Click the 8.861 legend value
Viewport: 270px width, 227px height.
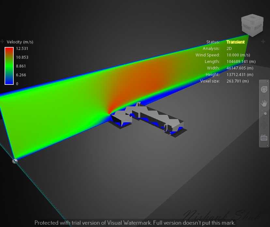[21, 66]
